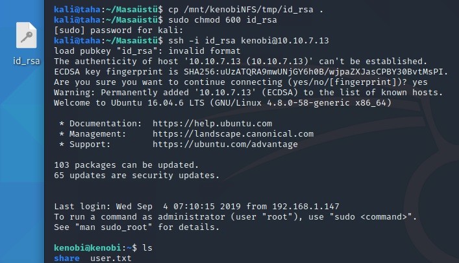The image size is (459, 263).
Task: Select the id_rsa key file desktop icon
Action: coord(27,37)
